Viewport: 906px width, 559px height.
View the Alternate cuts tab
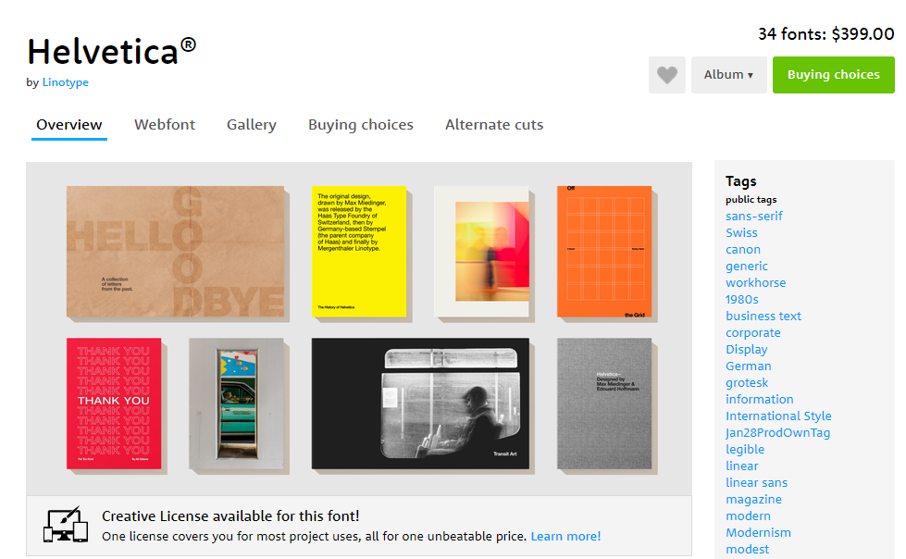tap(494, 125)
